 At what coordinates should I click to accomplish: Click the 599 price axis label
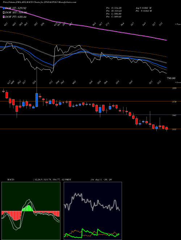174,88
